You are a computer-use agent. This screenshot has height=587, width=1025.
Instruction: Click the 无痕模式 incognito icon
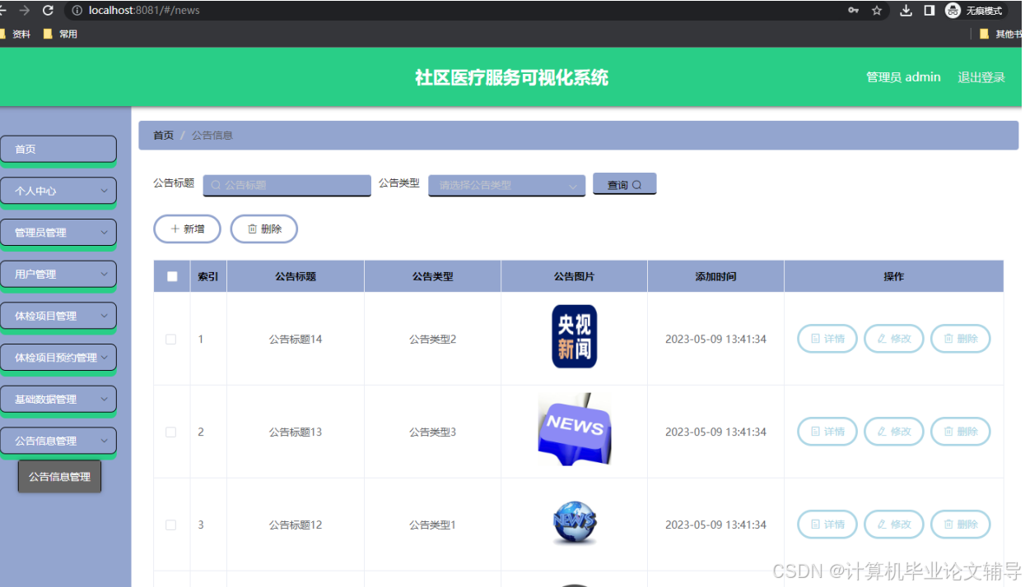coord(952,11)
